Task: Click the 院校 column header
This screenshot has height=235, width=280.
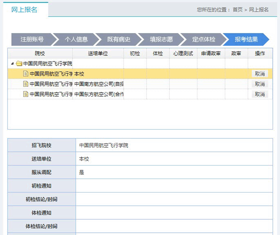Action: pyautogui.click(x=40, y=54)
